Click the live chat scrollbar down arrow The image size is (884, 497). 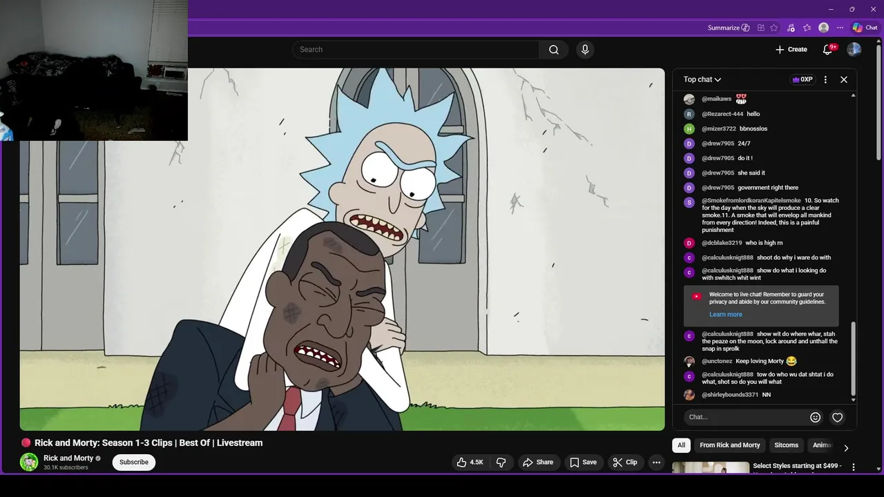pos(854,400)
